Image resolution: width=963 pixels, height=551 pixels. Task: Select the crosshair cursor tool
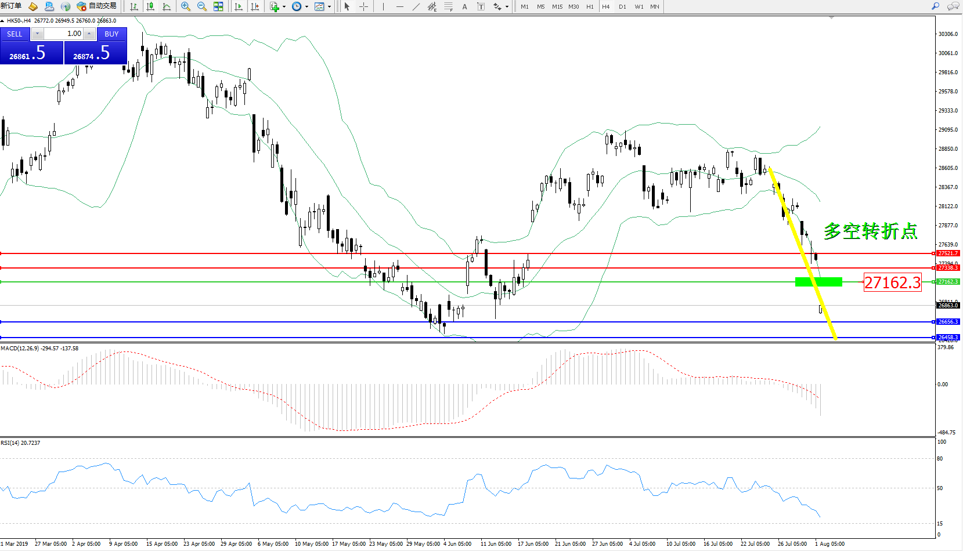click(x=364, y=6)
